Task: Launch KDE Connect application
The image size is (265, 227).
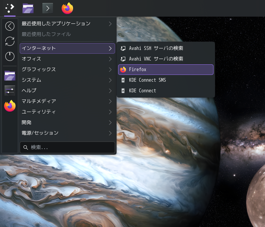Action: click(x=166, y=91)
